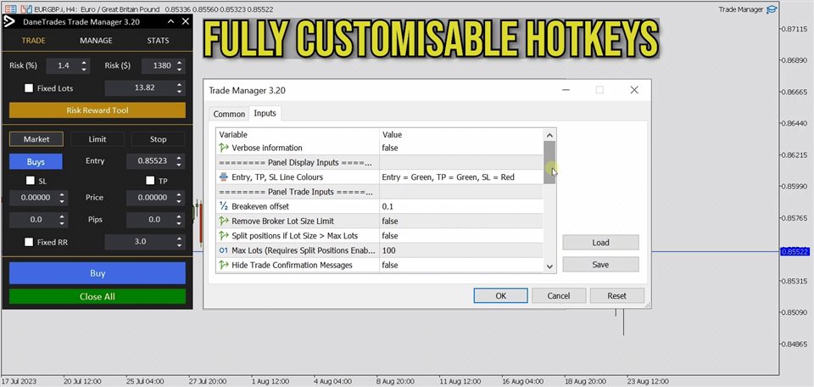Screen dimensions: 814x387
Task: Switch to the MANAGE tab
Action: coord(96,41)
